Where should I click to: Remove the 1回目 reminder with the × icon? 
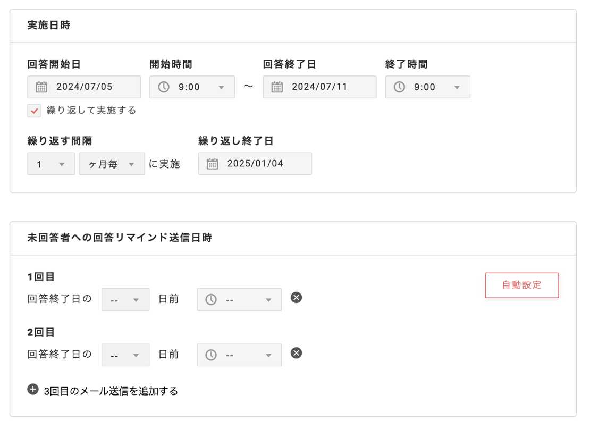(296, 298)
